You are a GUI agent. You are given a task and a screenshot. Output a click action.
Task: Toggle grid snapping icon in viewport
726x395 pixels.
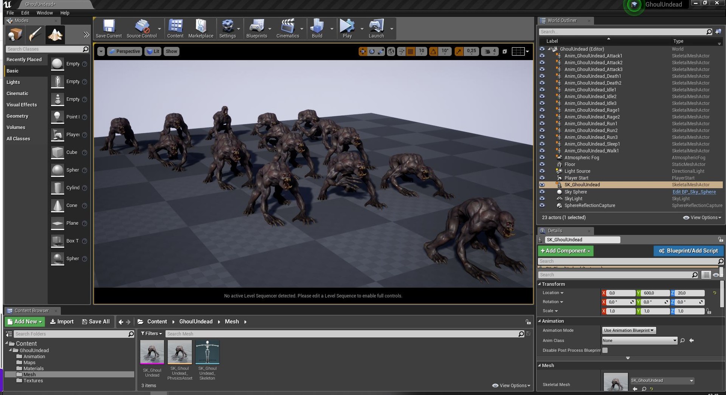[x=411, y=51]
